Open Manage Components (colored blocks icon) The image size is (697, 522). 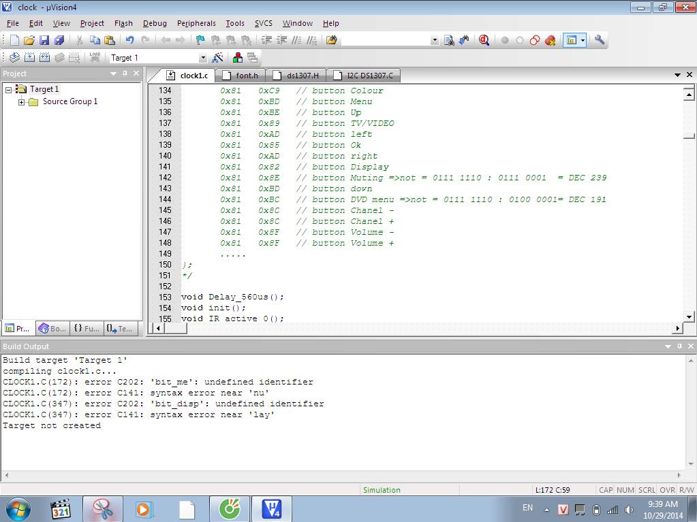(x=237, y=58)
